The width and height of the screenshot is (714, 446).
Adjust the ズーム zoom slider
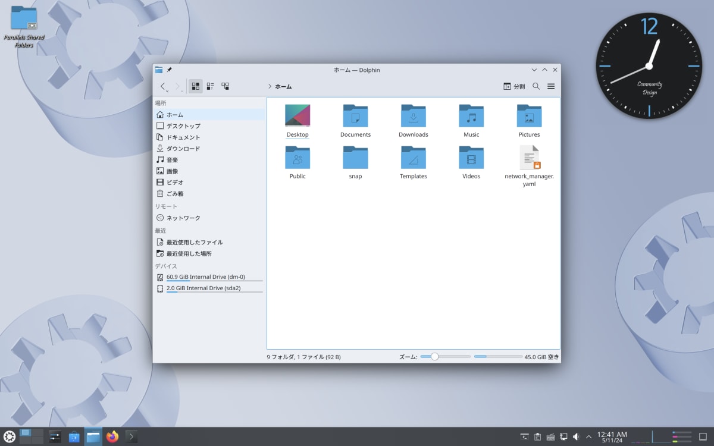pos(445,357)
